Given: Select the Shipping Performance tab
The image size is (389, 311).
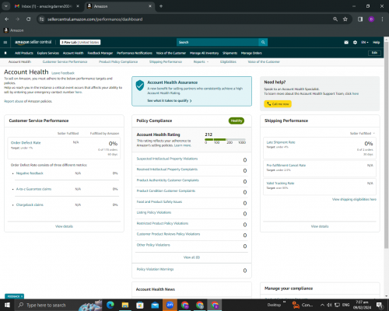Looking at the screenshot, I should point(166,61).
